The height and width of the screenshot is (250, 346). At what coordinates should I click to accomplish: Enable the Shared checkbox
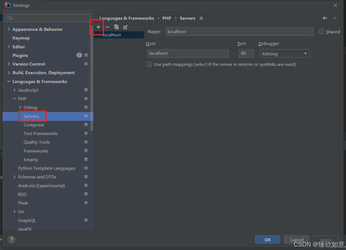(322, 31)
